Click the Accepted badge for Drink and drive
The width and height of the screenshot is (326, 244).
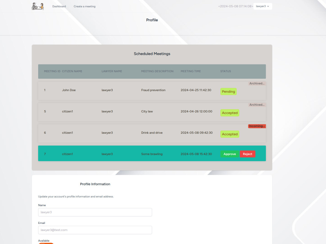(230, 134)
